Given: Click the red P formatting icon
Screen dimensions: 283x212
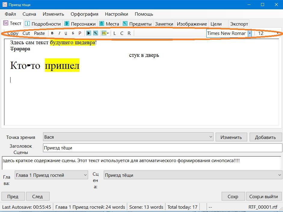Looking at the screenshot, I should [x=80, y=33].
